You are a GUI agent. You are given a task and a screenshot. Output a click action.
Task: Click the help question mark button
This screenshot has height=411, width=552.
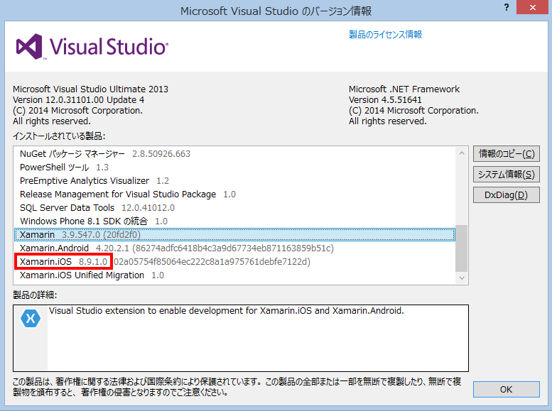pos(507,7)
